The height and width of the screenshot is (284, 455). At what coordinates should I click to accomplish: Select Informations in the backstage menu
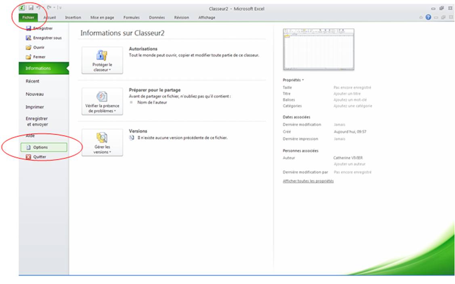[x=44, y=68]
